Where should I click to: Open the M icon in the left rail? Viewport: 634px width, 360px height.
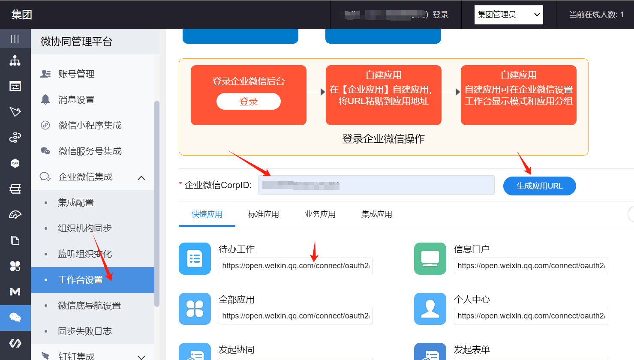pyautogui.click(x=15, y=292)
